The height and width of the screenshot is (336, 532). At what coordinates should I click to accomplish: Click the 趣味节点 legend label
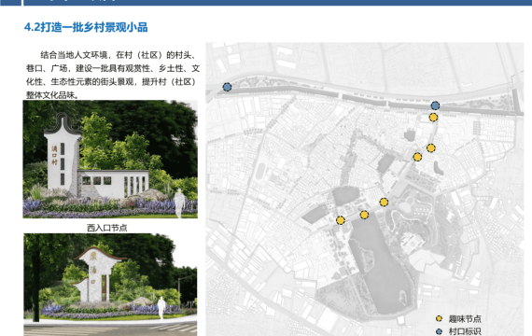tap(465, 319)
